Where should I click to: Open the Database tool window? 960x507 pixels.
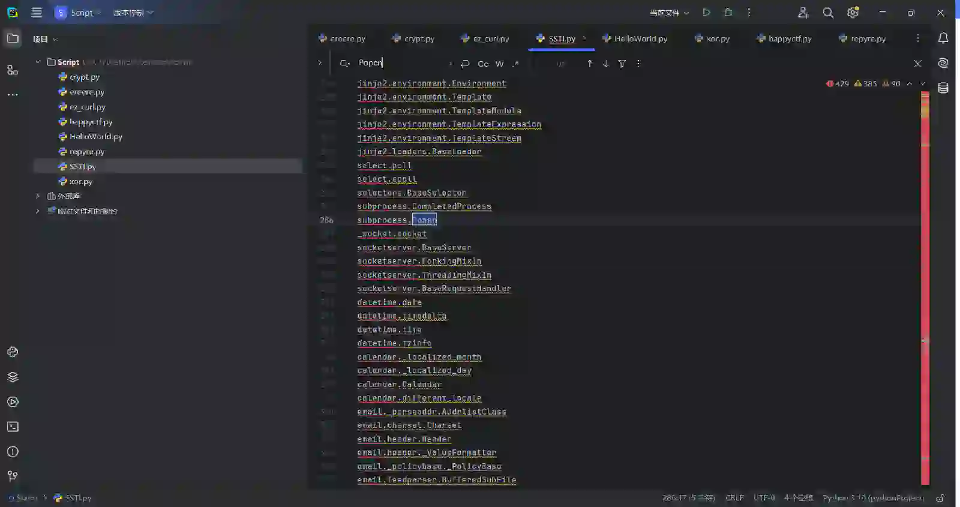coord(943,88)
